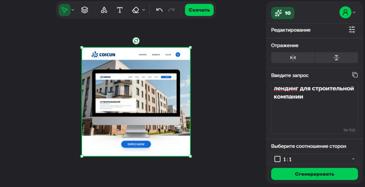Viewport: 365px width, 187px height.
Task: Click inside the prompt text field
Action: tap(314, 108)
